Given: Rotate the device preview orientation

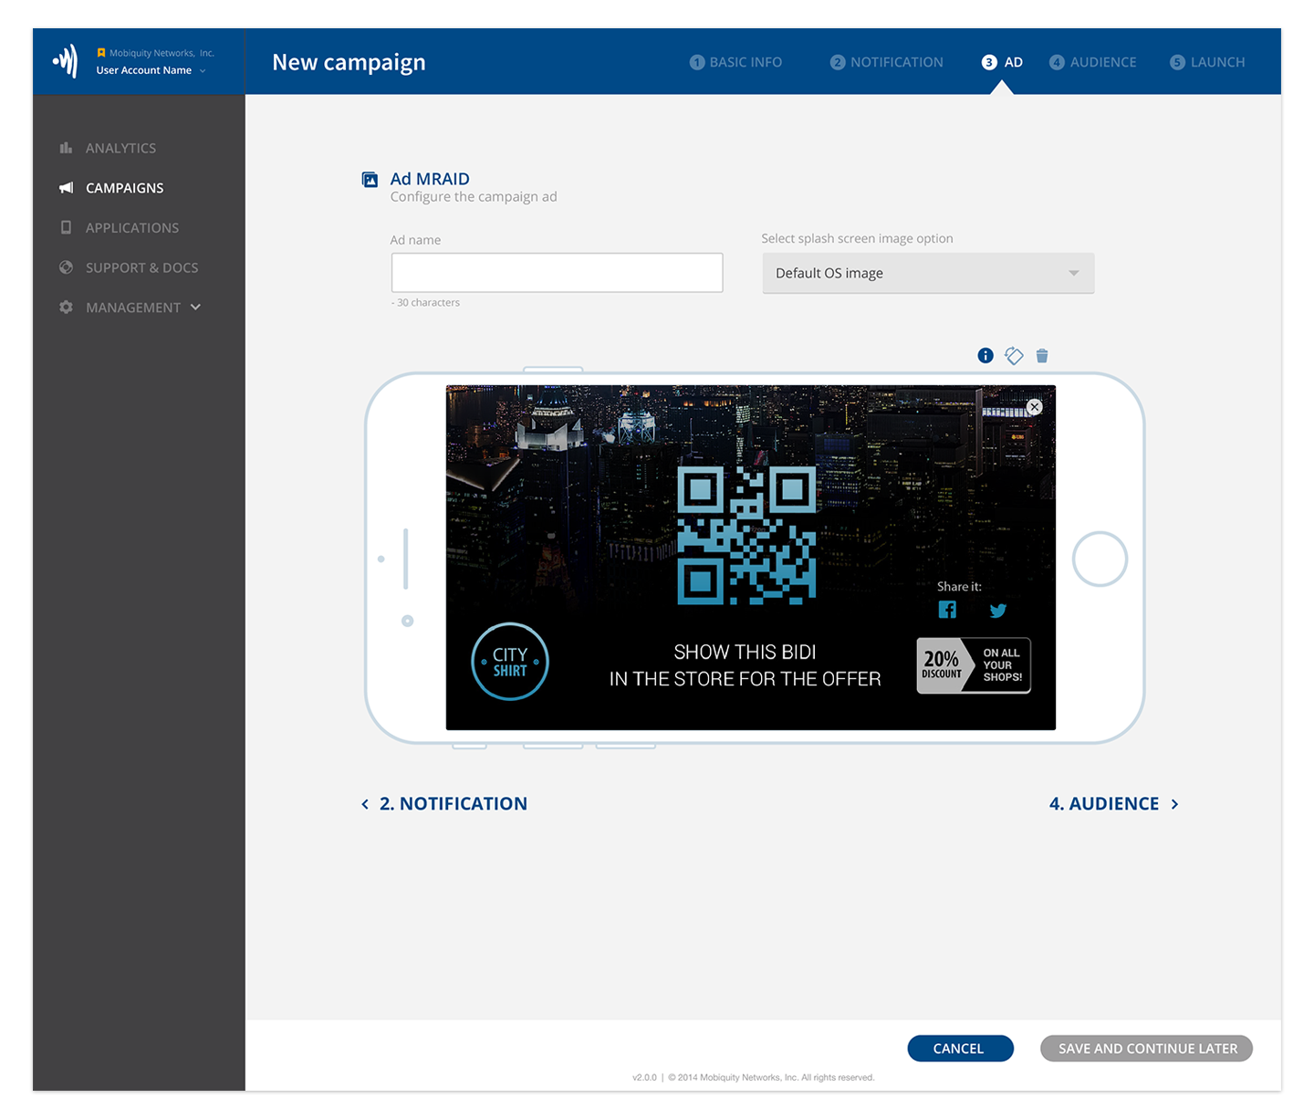Looking at the screenshot, I should (1014, 356).
